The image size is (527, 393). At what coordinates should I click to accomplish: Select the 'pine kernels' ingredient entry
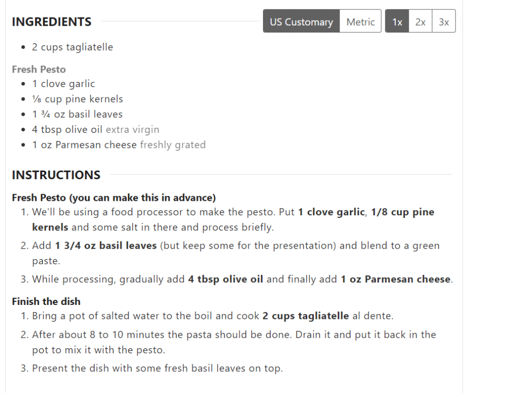point(78,99)
